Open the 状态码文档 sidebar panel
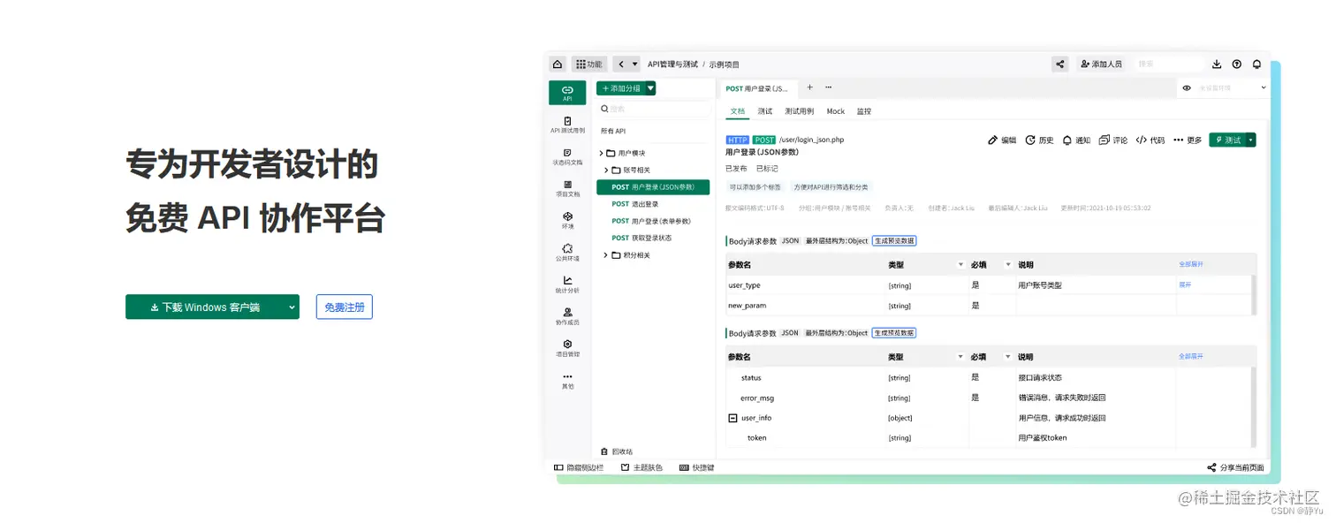The height and width of the screenshot is (523, 1336). coord(566,157)
